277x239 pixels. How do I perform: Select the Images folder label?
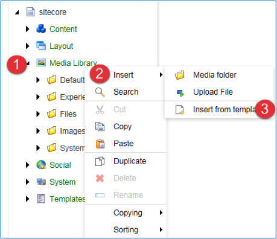coord(72,131)
